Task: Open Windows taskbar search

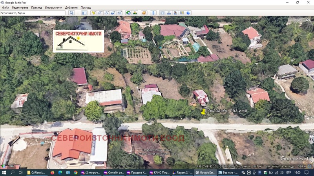Action: [x=13, y=172]
